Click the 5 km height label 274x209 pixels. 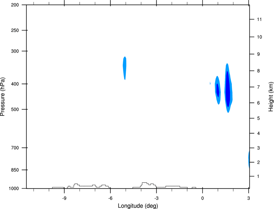(x=258, y=118)
